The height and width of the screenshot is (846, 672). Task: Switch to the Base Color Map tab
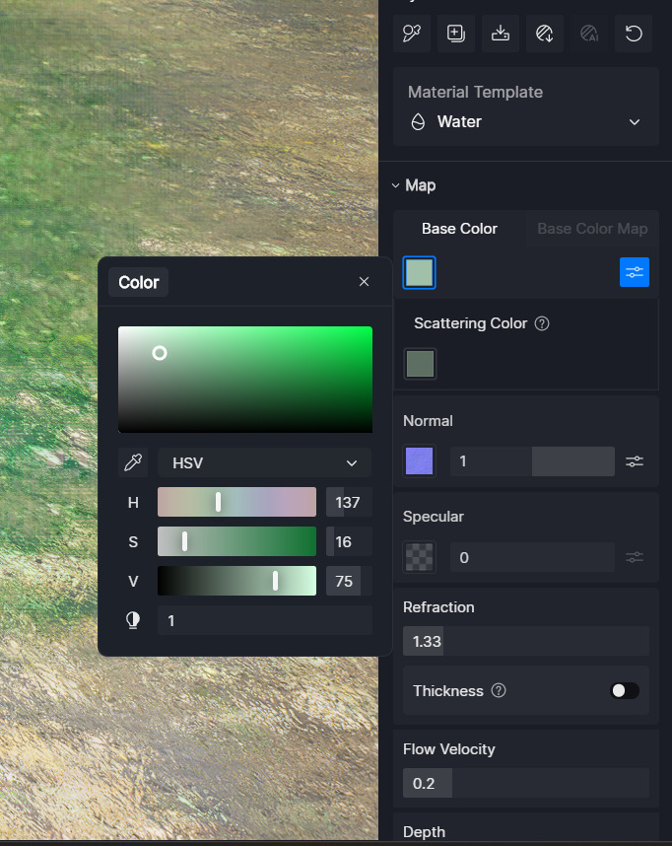click(x=592, y=229)
